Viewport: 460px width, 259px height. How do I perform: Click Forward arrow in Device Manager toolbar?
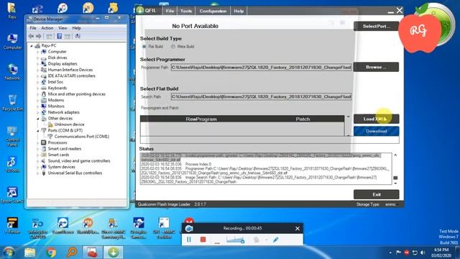pyautogui.click(x=38, y=36)
